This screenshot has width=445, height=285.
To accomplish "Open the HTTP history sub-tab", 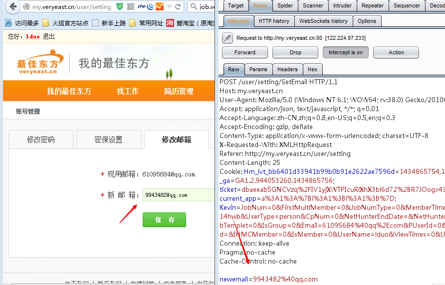I will click(274, 21).
